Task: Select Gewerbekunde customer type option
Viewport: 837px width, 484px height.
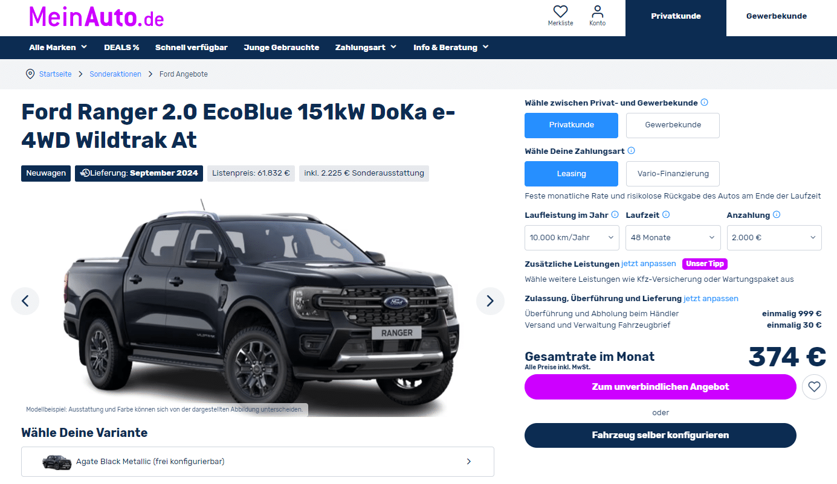Action: click(673, 125)
